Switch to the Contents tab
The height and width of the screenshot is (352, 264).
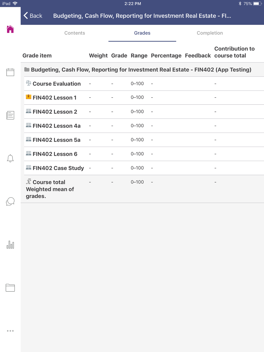[75, 33]
